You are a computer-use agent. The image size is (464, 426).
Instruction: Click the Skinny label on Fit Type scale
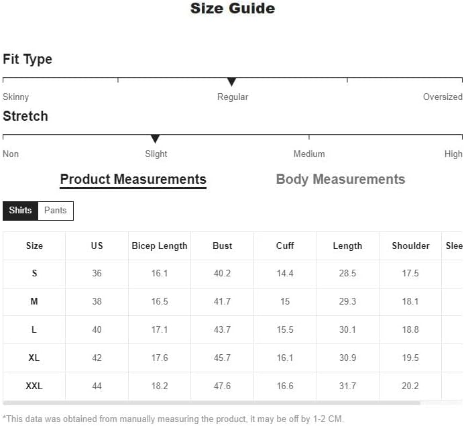point(16,97)
